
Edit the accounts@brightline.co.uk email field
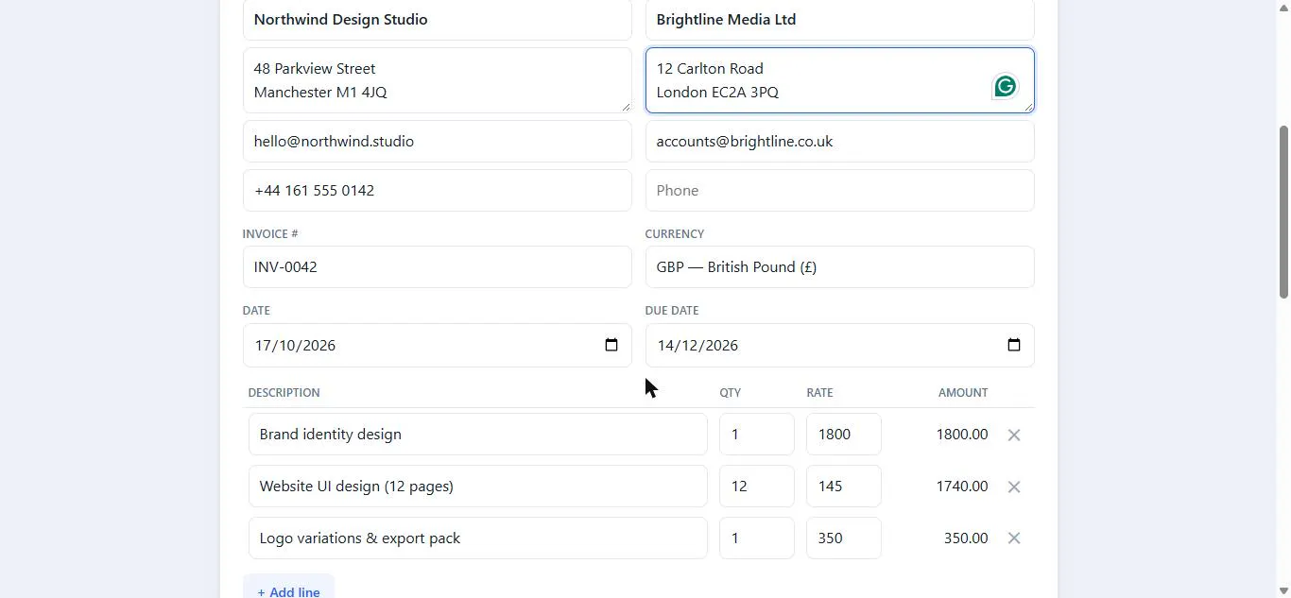click(839, 142)
